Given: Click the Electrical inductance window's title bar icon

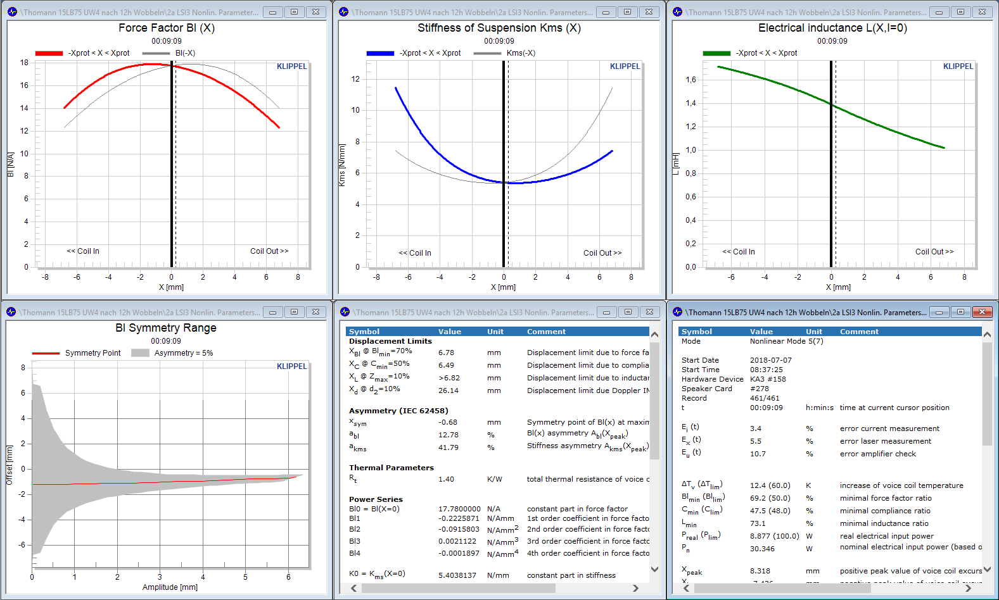Looking at the screenshot, I should point(677,12).
